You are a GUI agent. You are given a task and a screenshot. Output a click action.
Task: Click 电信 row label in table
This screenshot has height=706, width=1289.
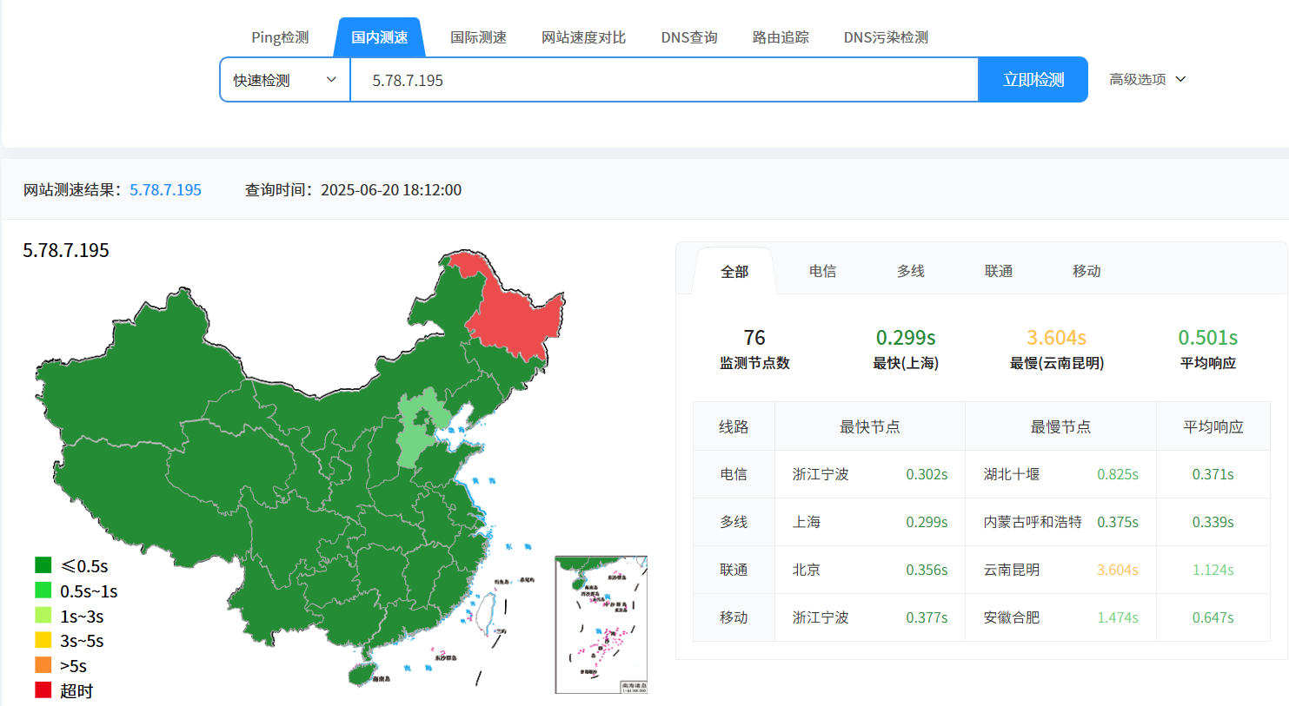tap(734, 474)
